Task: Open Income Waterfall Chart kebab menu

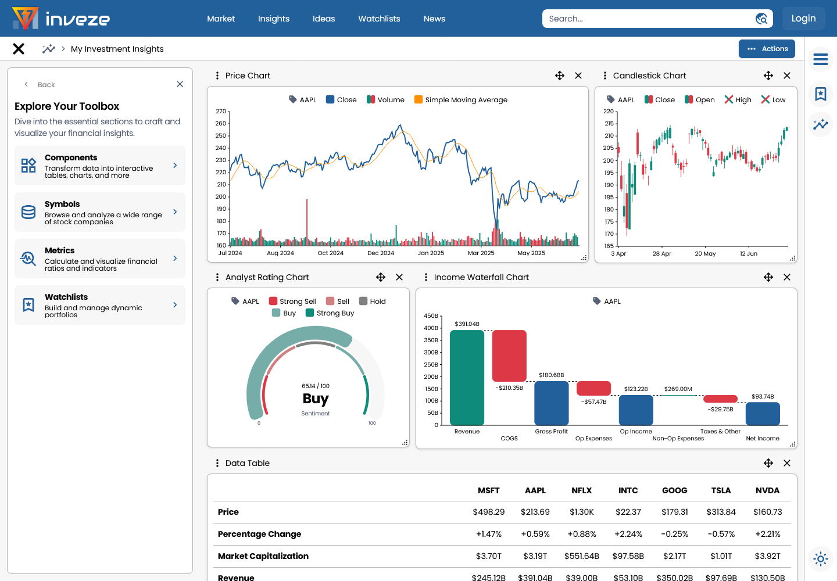Action: pos(426,277)
